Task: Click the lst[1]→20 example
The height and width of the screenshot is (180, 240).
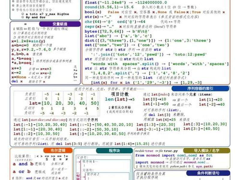Action: (211, 100)
